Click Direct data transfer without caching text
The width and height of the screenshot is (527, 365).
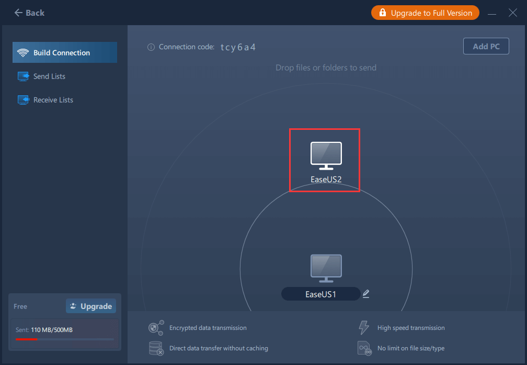[219, 348]
